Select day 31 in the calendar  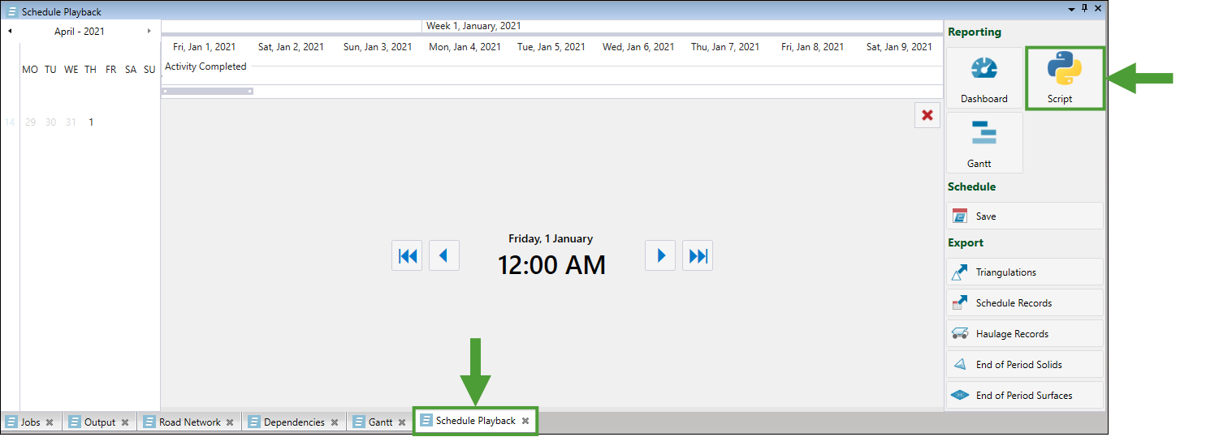pos(71,122)
